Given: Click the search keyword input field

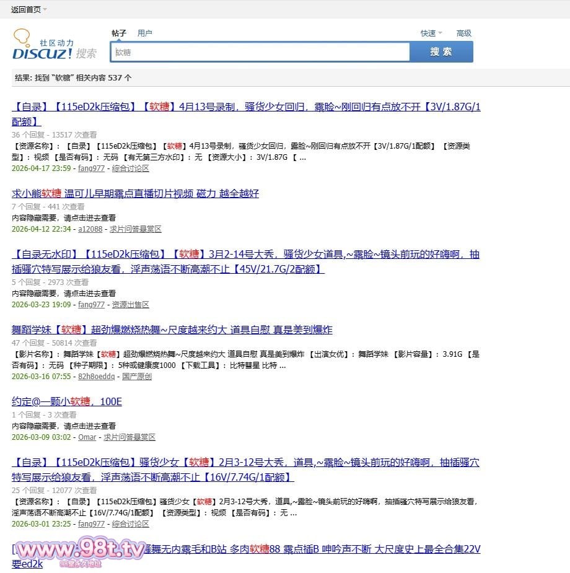Looking at the screenshot, I should point(260,53).
